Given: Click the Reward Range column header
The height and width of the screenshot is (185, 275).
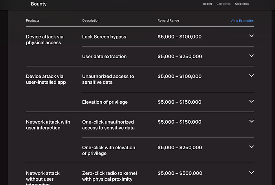Looking at the screenshot, I should [x=168, y=20].
